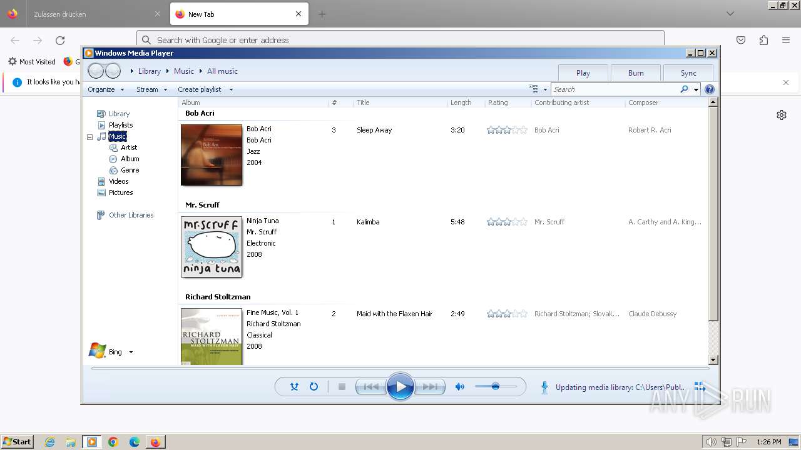Skip to the next track
The width and height of the screenshot is (801, 450).
pyautogui.click(x=430, y=387)
